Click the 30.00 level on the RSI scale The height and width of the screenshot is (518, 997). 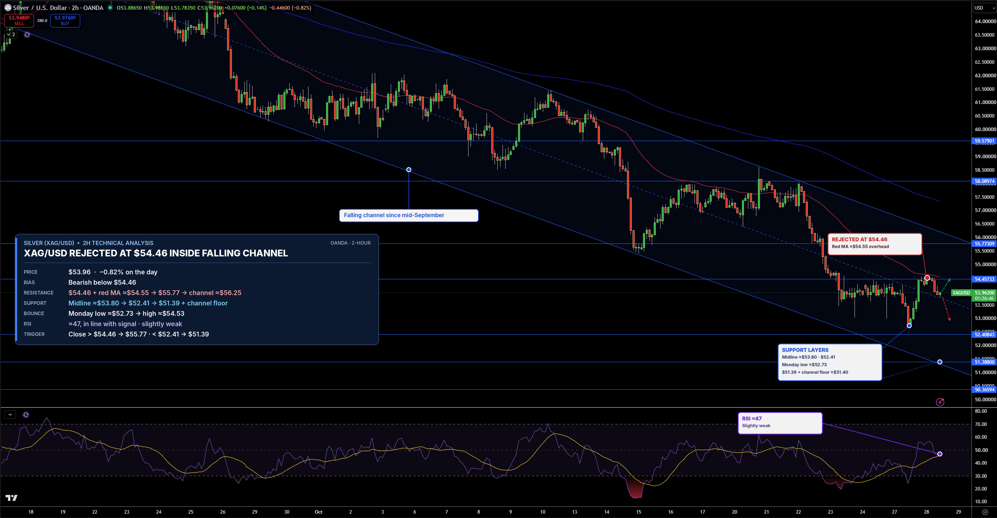[x=981, y=476]
